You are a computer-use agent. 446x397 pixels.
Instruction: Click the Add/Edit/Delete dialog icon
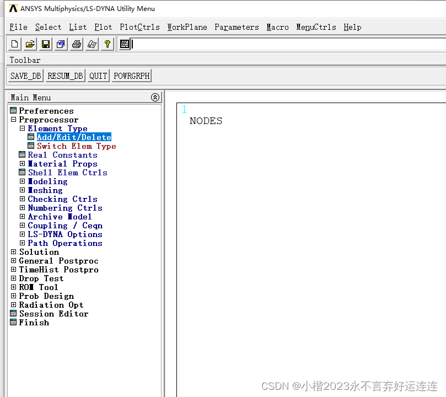point(31,137)
